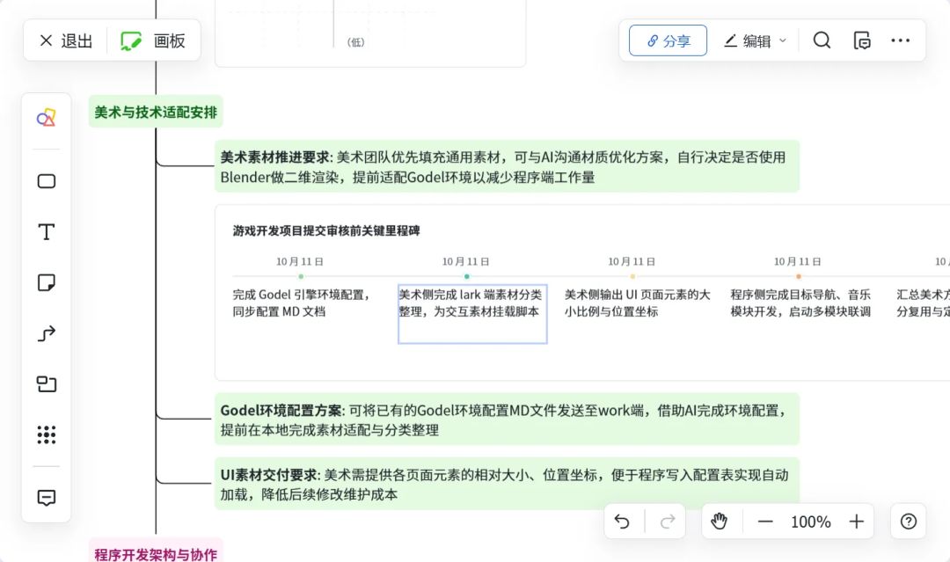Click the 画板 whiteboard logo icon
The width and height of the screenshot is (950, 562).
coord(131,40)
